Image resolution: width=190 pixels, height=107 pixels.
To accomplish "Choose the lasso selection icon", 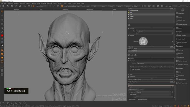I will [x=54, y=6].
